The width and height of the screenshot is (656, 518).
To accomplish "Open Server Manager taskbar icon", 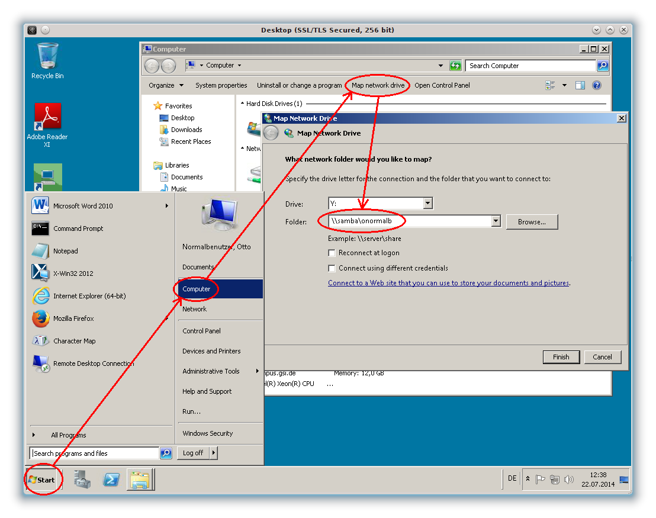I will click(x=82, y=480).
